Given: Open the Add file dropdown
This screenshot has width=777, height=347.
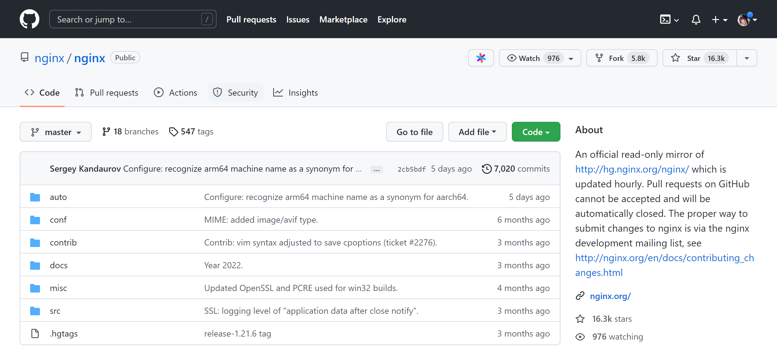Looking at the screenshot, I should [x=477, y=132].
